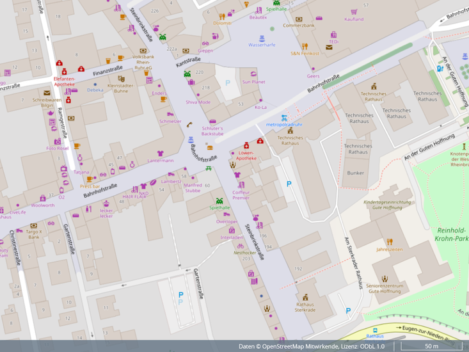Screen dimensions: 469x352
Task: Click the Reinhold-Krohn-Park label
Action: coord(452,234)
